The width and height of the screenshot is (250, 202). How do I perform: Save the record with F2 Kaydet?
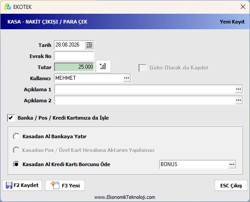[22, 186]
